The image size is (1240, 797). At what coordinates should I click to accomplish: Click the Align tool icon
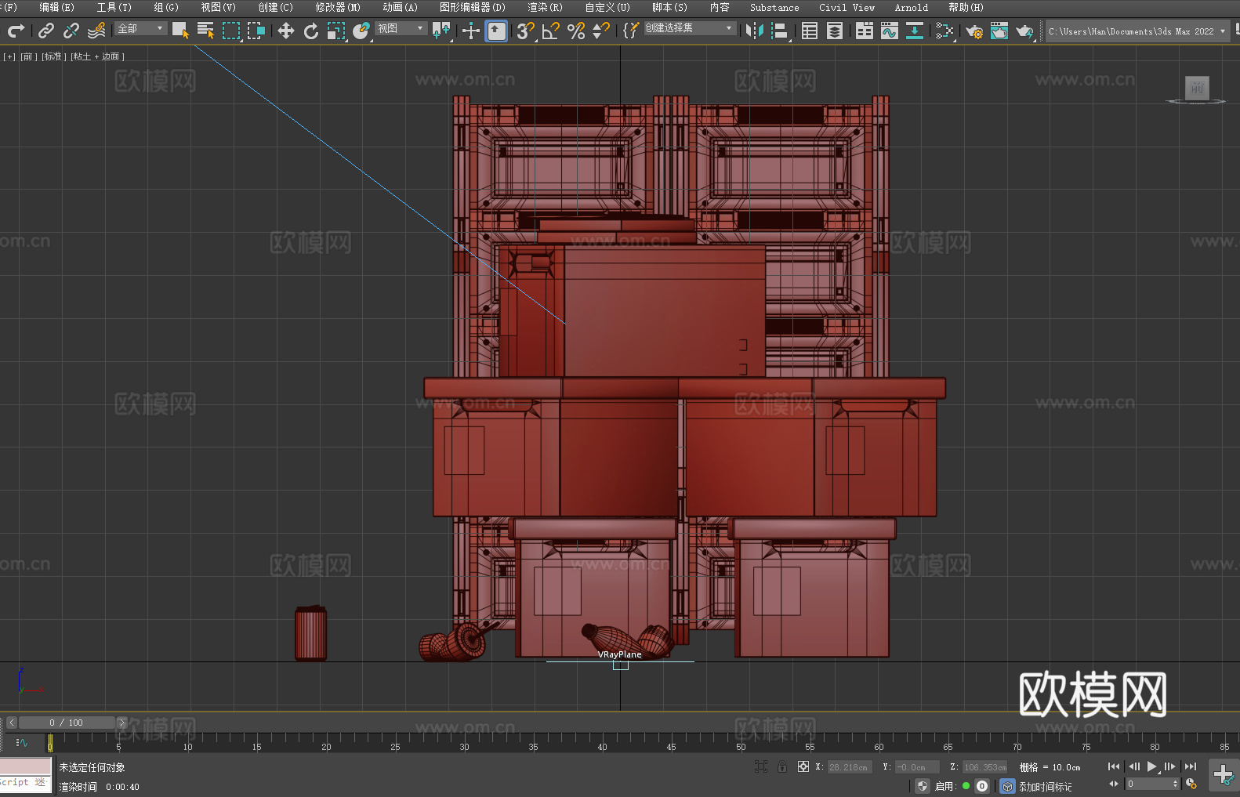[779, 31]
